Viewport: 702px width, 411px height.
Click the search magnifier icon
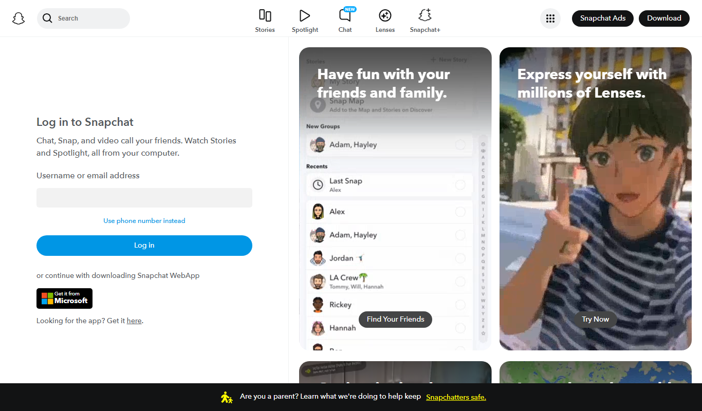[47, 18]
